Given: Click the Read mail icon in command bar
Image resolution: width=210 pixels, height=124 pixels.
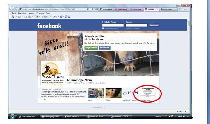Looking at the screenshot, I should click(x=25, y=17).
